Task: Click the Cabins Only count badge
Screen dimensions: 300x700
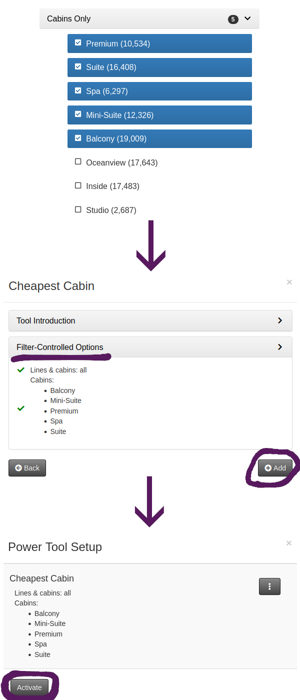Action: (x=232, y=19)
